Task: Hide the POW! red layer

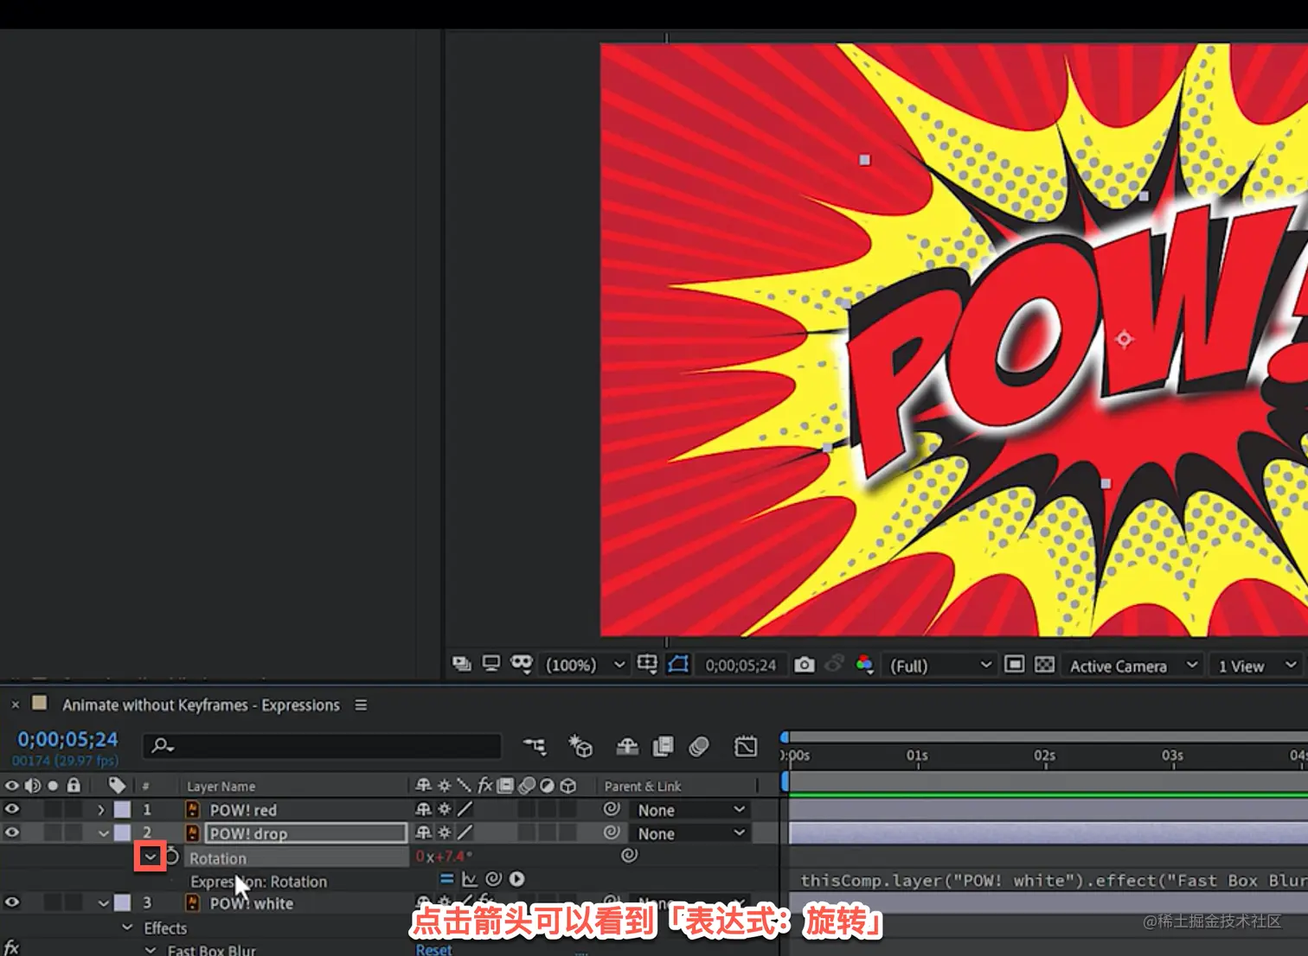Action: pyautogui.click(x=12, y=810)
